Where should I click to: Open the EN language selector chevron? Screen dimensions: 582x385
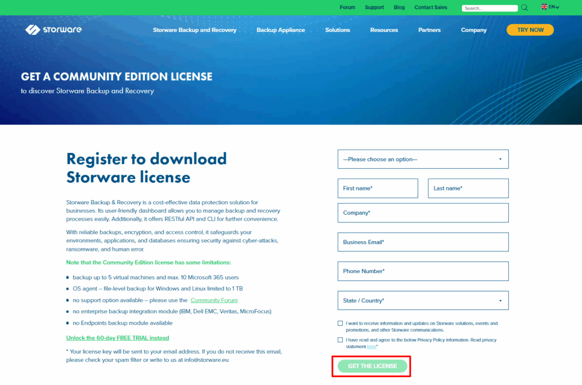558,7
